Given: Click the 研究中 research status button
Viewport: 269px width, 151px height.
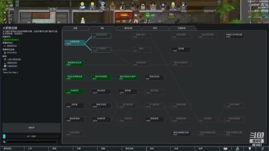Looking at the screenshot, I should pyautogui.click(x=31, y=128).
